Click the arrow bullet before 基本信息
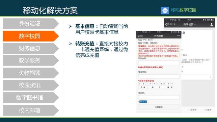This screenshot has height=122, width=217. click(71, 26)
